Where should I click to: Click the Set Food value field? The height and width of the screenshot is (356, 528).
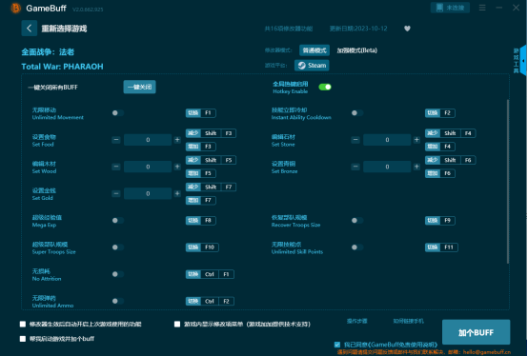pyautogui.click(x=148, y=140)
